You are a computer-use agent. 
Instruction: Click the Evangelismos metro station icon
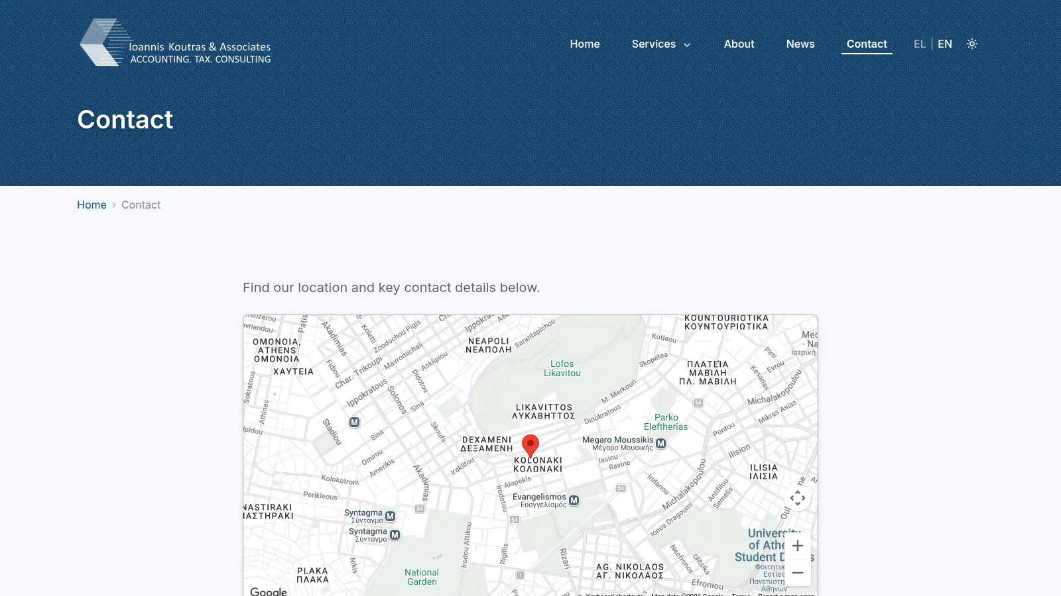pyautogui.click(x=574, y=501)
